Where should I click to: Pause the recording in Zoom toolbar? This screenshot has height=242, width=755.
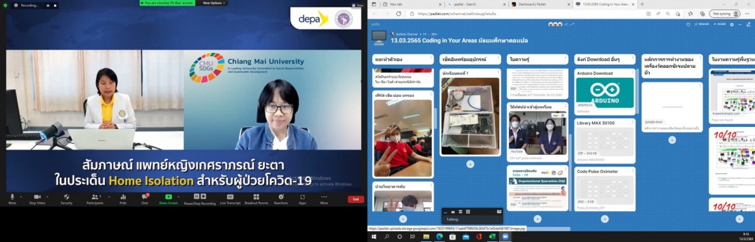coord(199,199)
